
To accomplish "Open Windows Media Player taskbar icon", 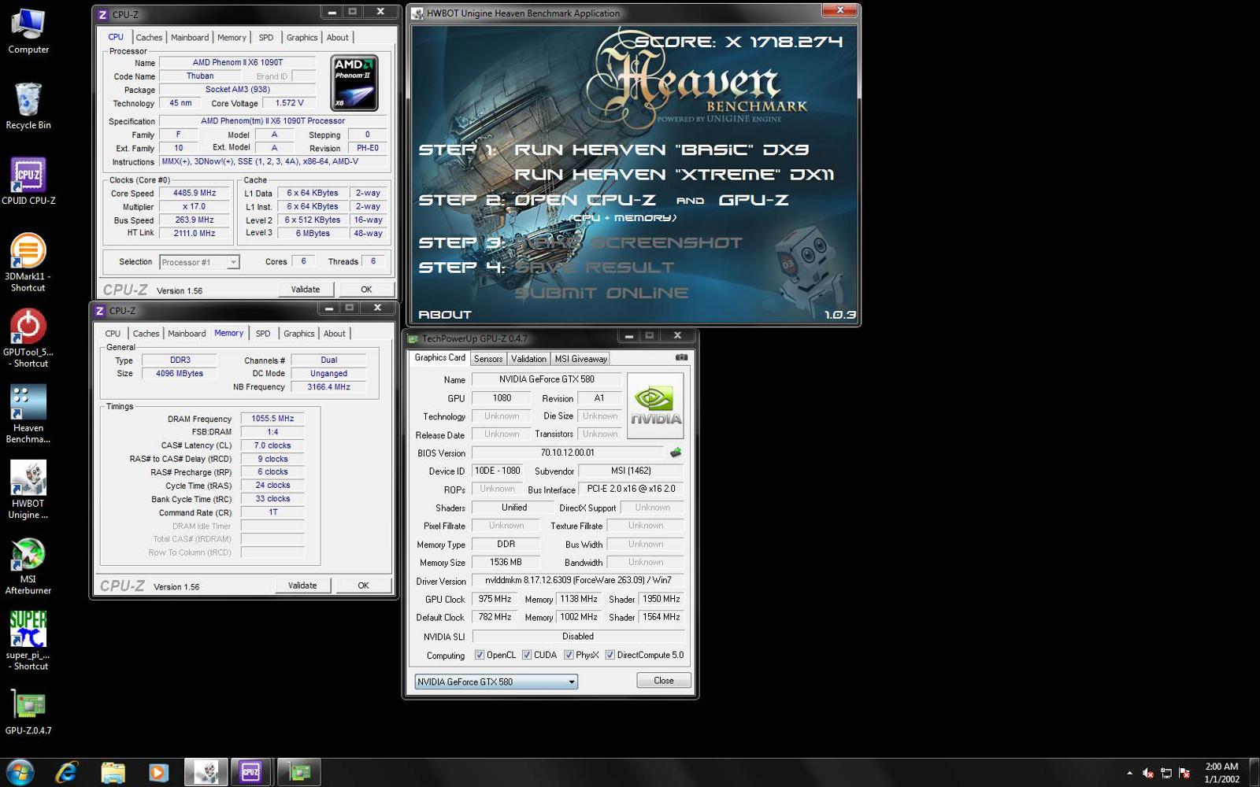I will [x=158, y=773].
